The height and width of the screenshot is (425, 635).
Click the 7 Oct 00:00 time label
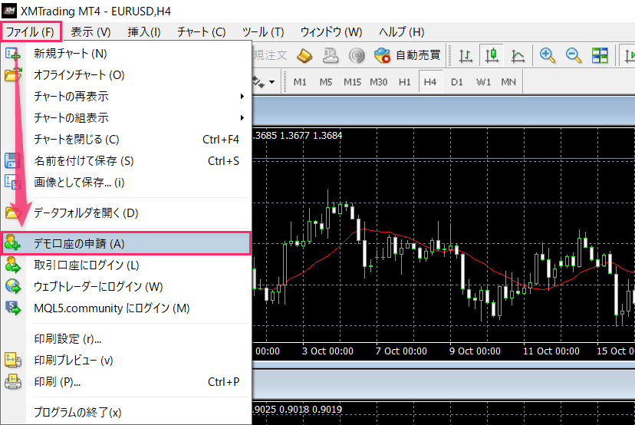click(401, 351)
